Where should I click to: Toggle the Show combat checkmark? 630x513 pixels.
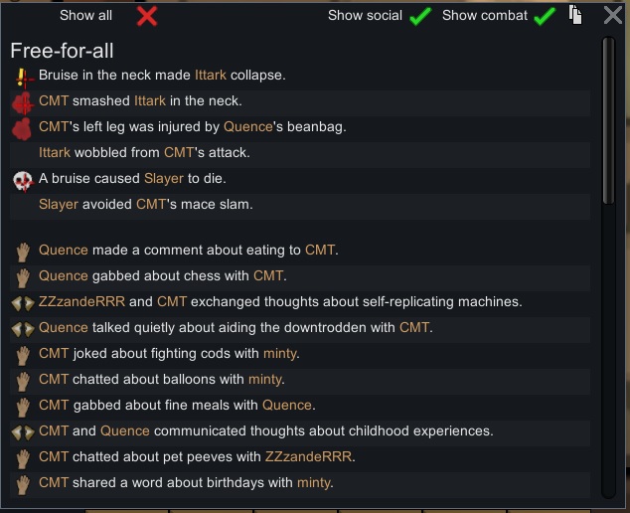[x=544, y=16]
